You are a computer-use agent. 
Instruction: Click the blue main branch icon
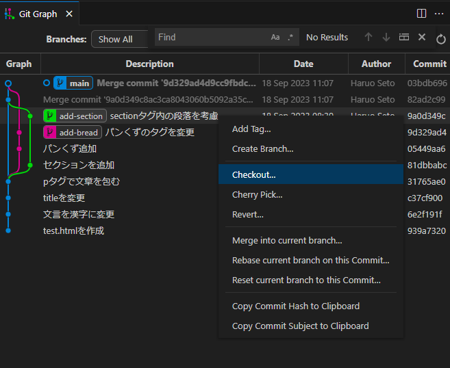[60, 83]
